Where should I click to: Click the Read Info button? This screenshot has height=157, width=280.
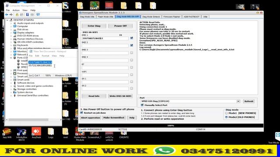94,96
